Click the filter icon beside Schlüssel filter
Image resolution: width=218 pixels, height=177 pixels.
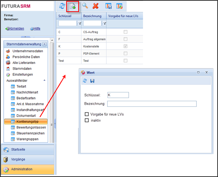pyautogui.click(x=80, y=23)
